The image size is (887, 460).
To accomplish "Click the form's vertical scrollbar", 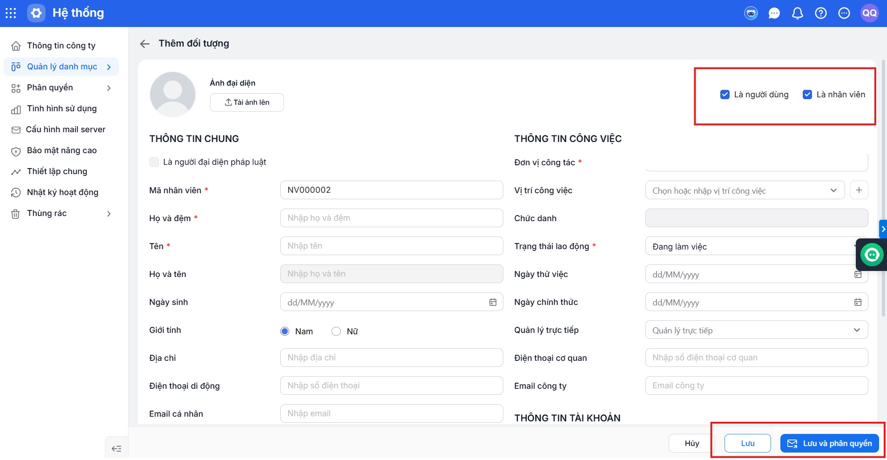I will pyautogui.click(x=883, y=189).
